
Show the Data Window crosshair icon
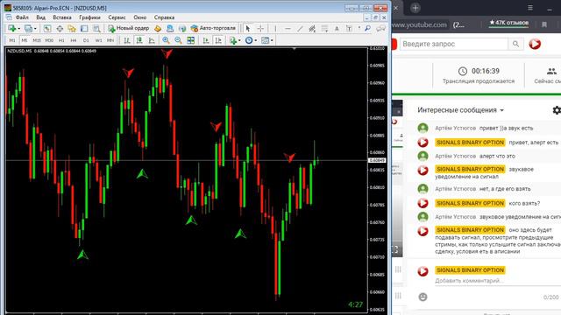tap(60, 29)
